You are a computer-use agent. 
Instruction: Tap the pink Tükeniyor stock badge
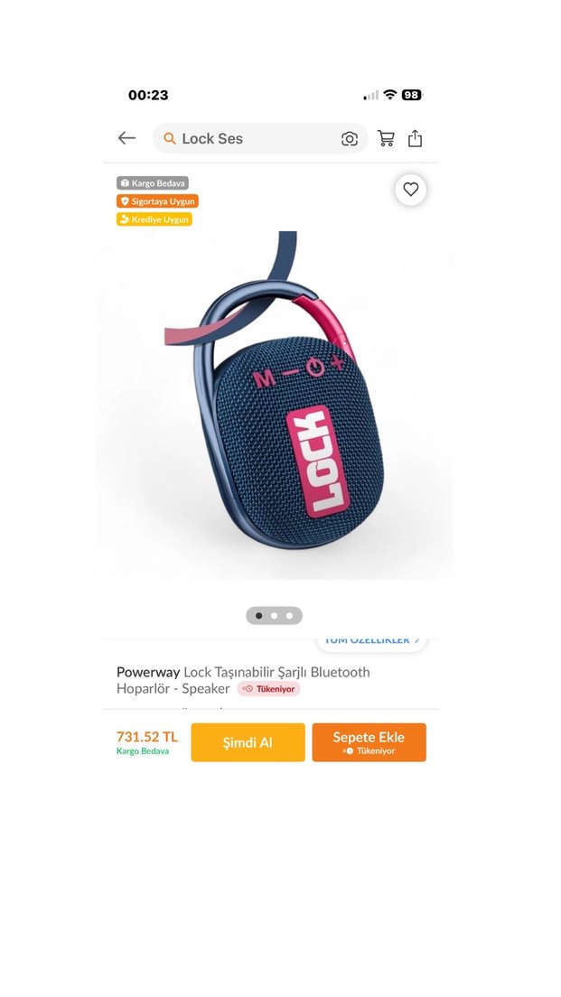coord(268,689)
